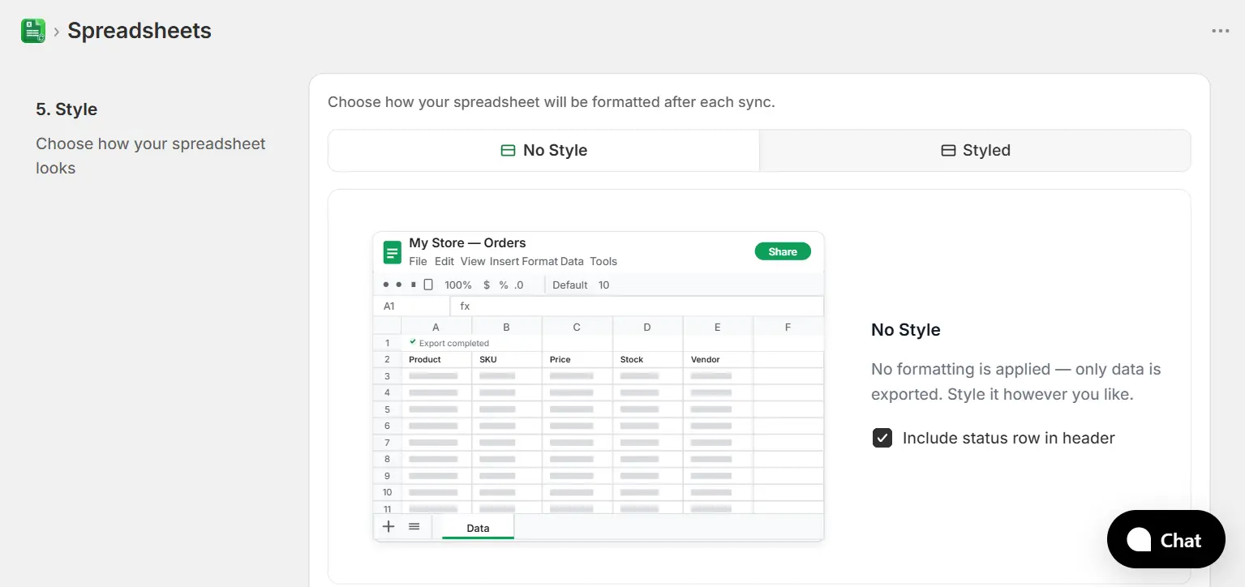Open the Insert menu in the preview
This screenshot has width=1245, height=587.
tap(504, 261)
